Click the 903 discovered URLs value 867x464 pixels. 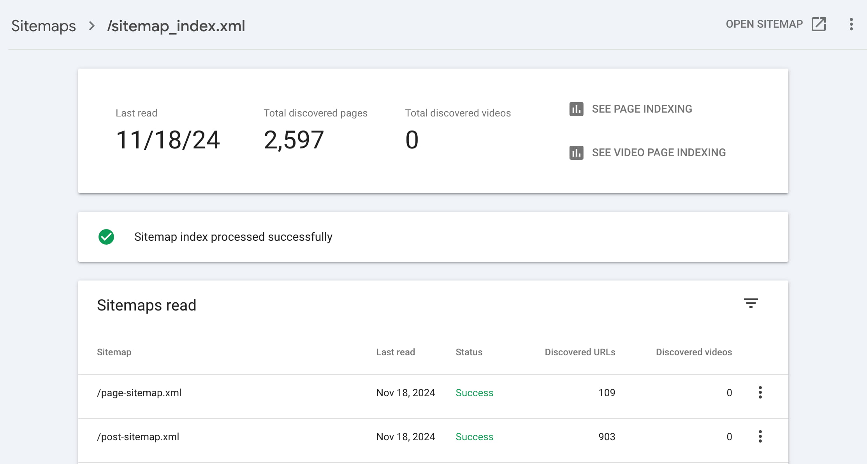point(607,437)
